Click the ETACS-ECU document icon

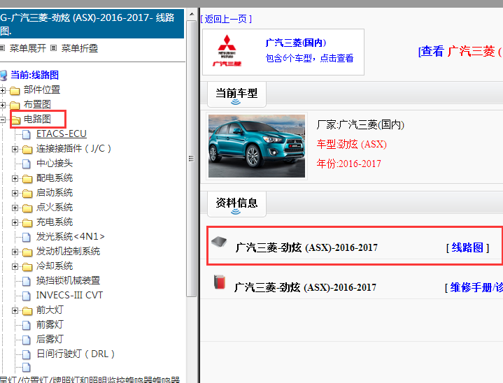click(27, 135)
